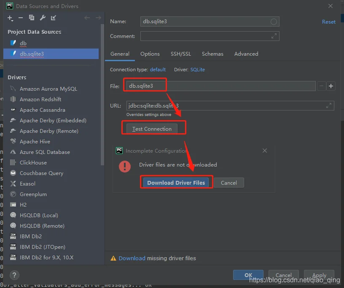Viewport: 344px width, 288px height.
Task: Choose H2 driver
Action: [52, 205]
